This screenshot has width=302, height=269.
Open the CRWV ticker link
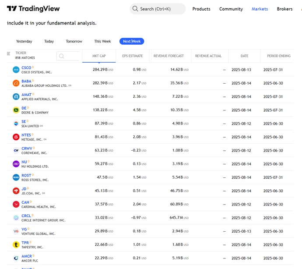27,149
